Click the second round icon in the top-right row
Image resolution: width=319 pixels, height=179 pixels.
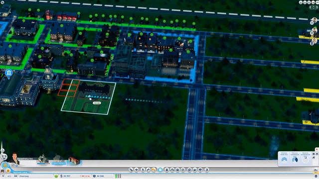tap(305, 2)
